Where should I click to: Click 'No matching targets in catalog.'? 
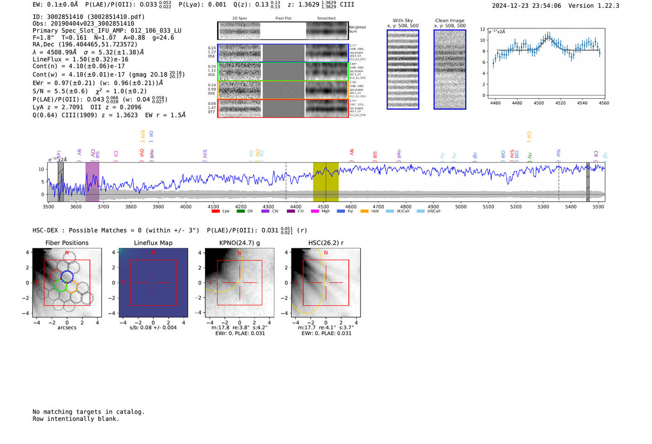88,412
